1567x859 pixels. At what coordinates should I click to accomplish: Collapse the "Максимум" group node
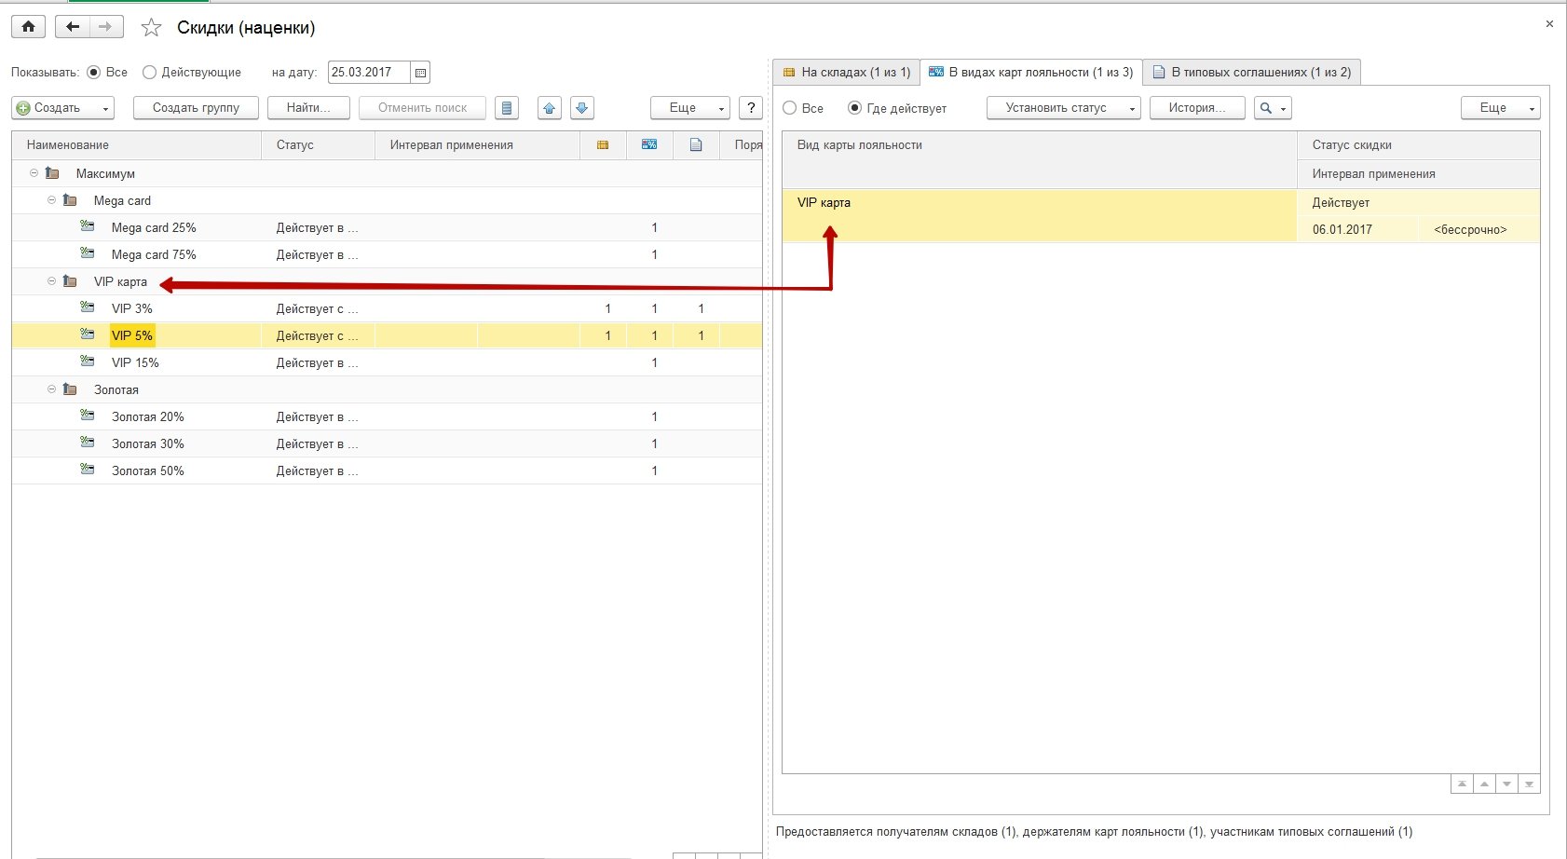pos(34,173)
